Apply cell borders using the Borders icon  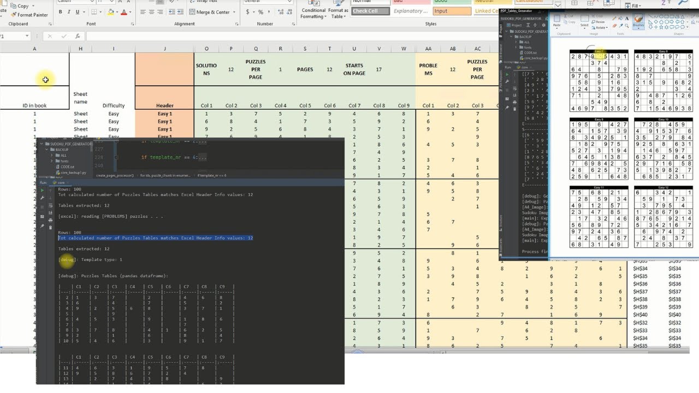[x=94, y=12]
